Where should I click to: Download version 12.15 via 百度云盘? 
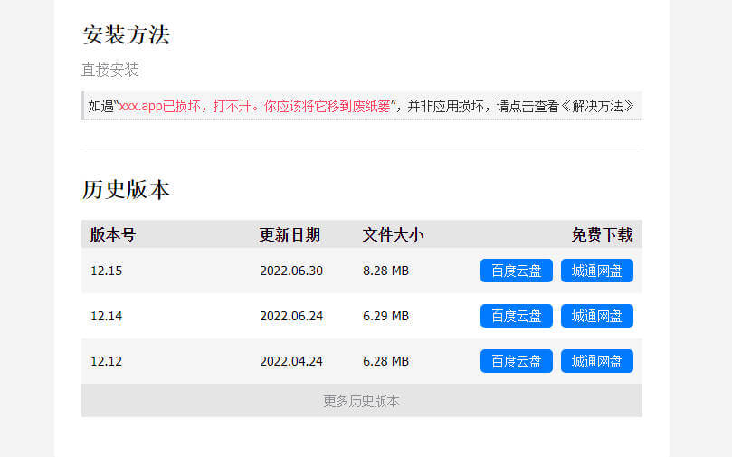(517, 271)
